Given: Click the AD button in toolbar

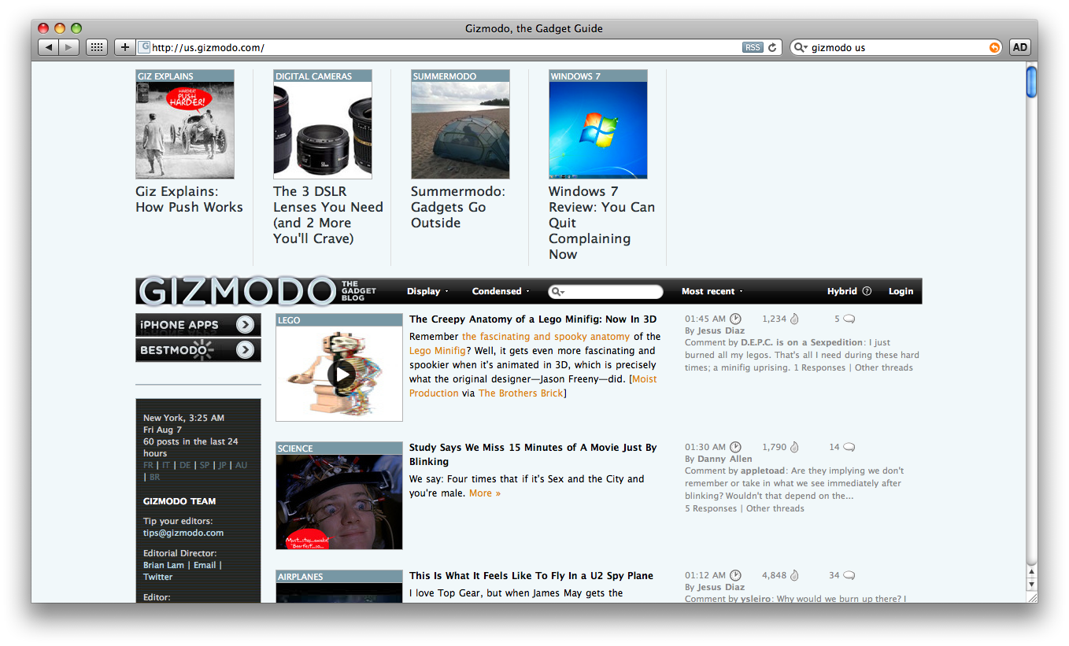Looking at the screenshot, I should [1020, 47].
